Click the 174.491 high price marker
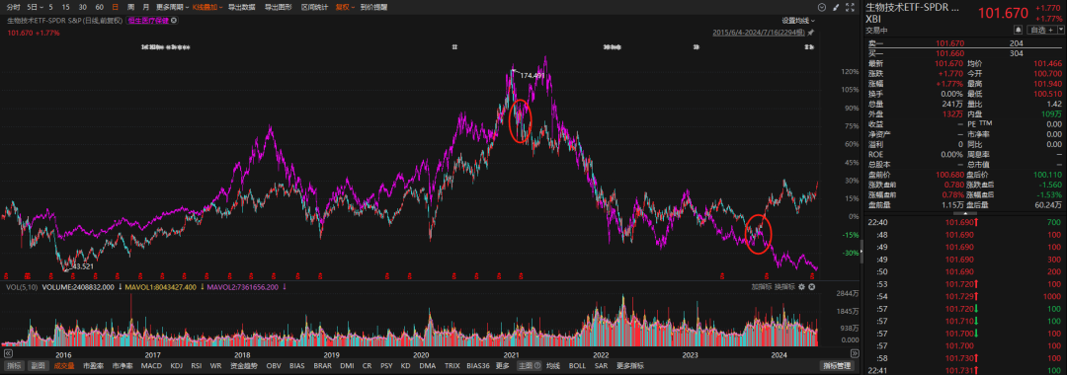Screen dimensions: 1067x375 (533, 75)
